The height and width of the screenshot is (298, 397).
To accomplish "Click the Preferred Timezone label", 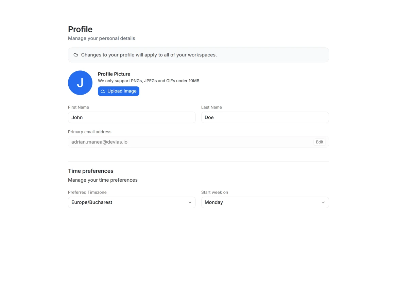I will pos(87,192).
